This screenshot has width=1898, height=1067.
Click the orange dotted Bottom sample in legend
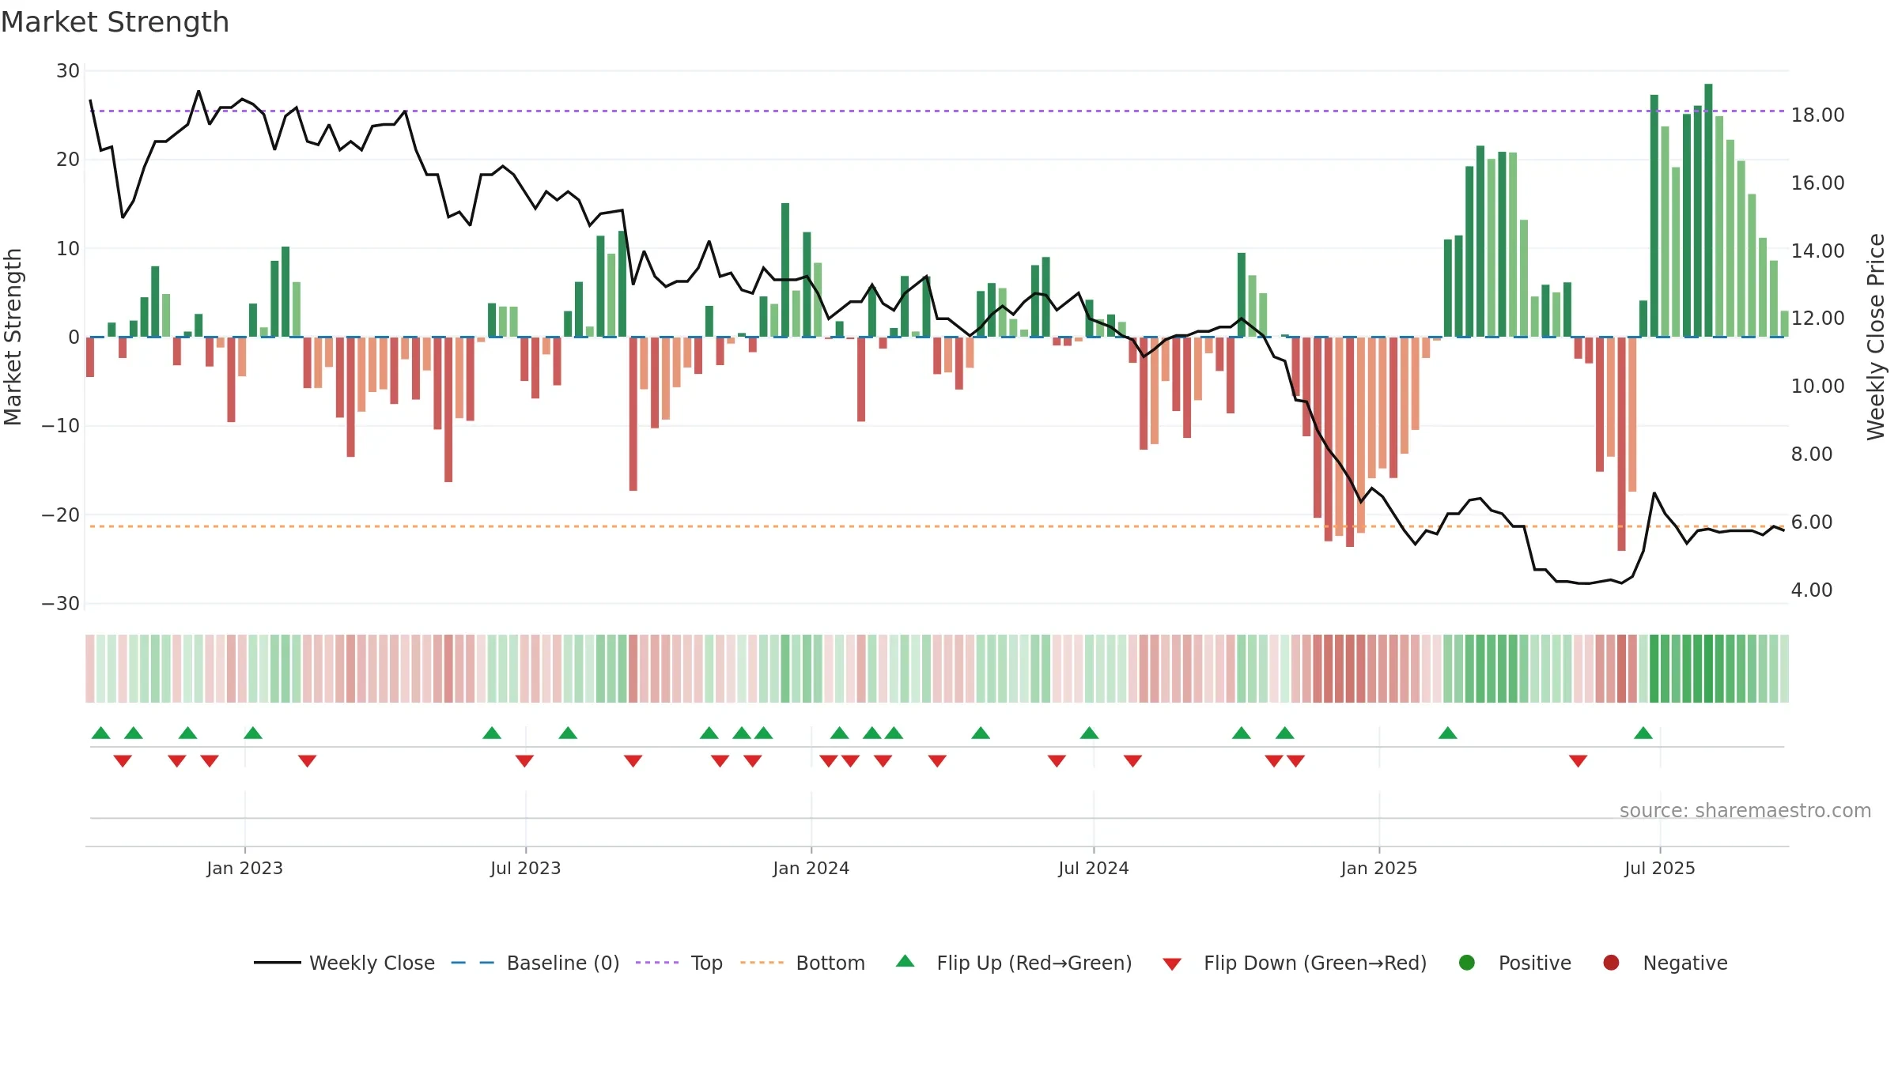coord(762,963)
